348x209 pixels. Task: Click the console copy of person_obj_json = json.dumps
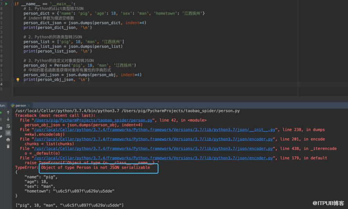coord(84,125)
